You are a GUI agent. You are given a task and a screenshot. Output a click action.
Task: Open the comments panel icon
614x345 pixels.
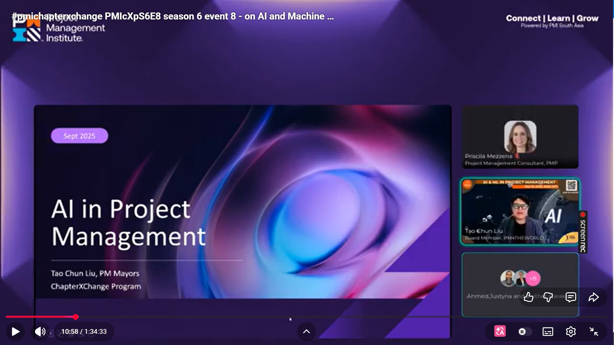pyautogui.click(x=571, y=297)
